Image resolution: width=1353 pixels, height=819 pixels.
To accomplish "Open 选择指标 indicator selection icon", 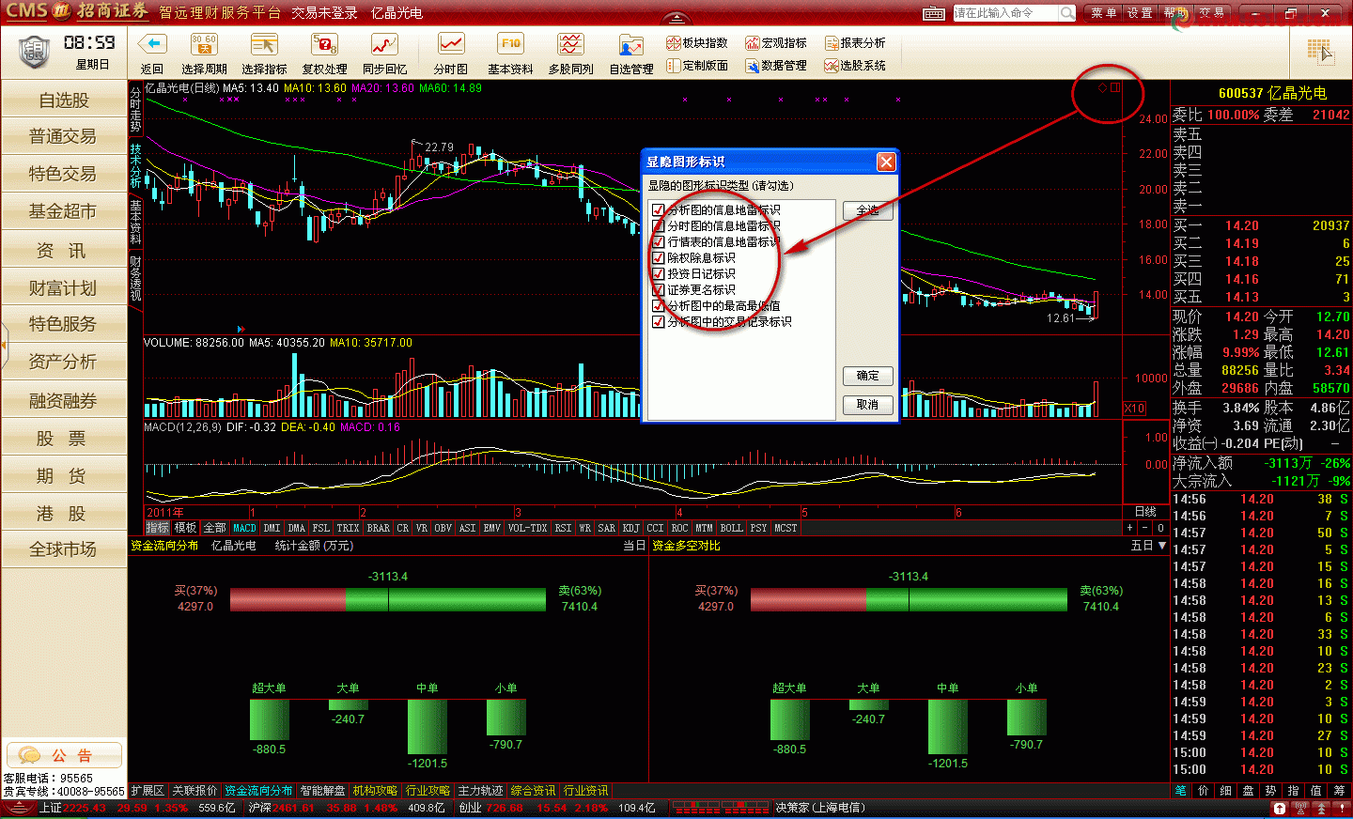I will click(x=264, y=44).
